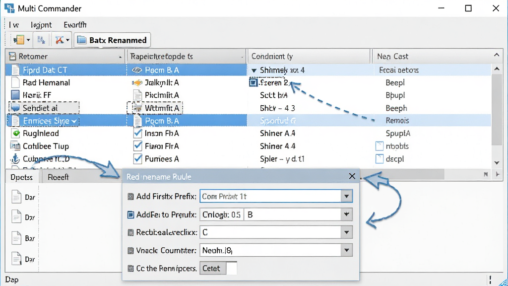Click the green icon beside Ruglnlead
The height and width of the screenshot is (286, 508).
[x=15, y=133]
